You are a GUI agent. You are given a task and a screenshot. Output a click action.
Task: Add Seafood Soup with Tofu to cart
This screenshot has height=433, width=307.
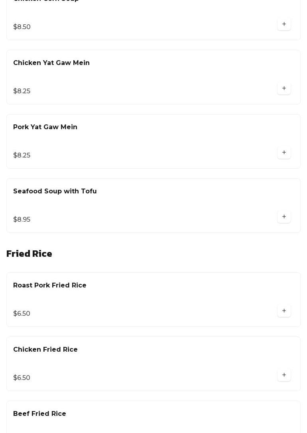(x=284, y=217)
